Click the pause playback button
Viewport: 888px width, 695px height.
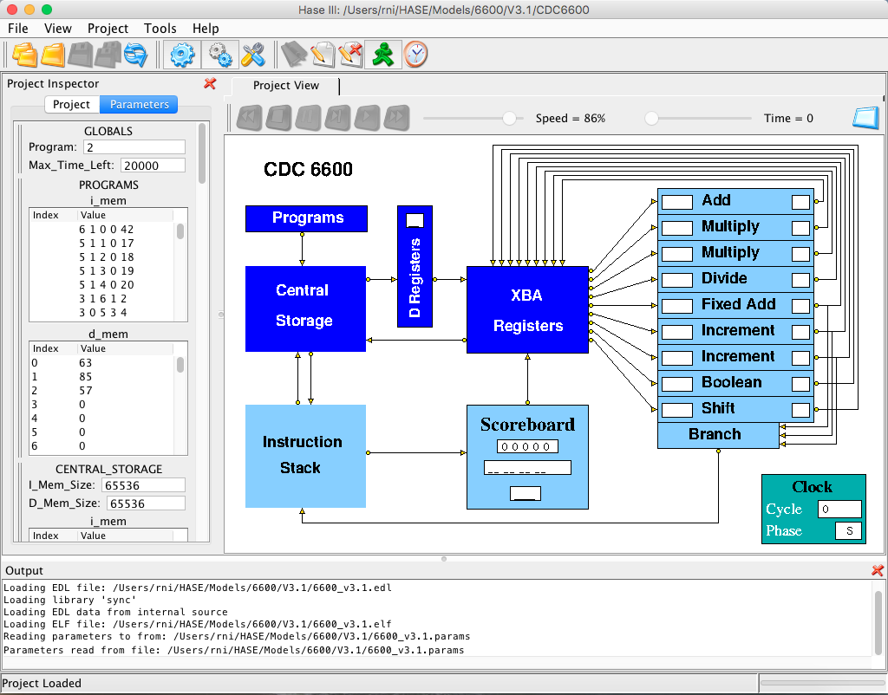coord(308,118)
